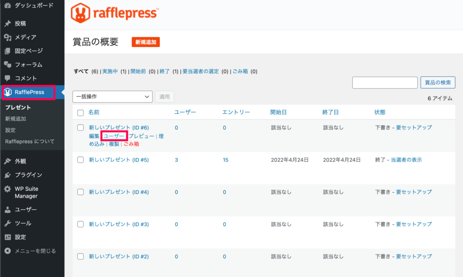Screen dimensions: 463x277
Task: Click the orange 新規追加 button
Action: (146, 42)
